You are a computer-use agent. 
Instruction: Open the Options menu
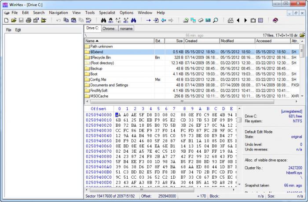pyautogui.click(x=127, y=13)
